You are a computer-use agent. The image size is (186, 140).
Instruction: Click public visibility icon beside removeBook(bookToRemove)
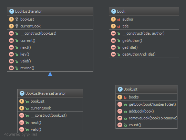[x=125, y=118]
